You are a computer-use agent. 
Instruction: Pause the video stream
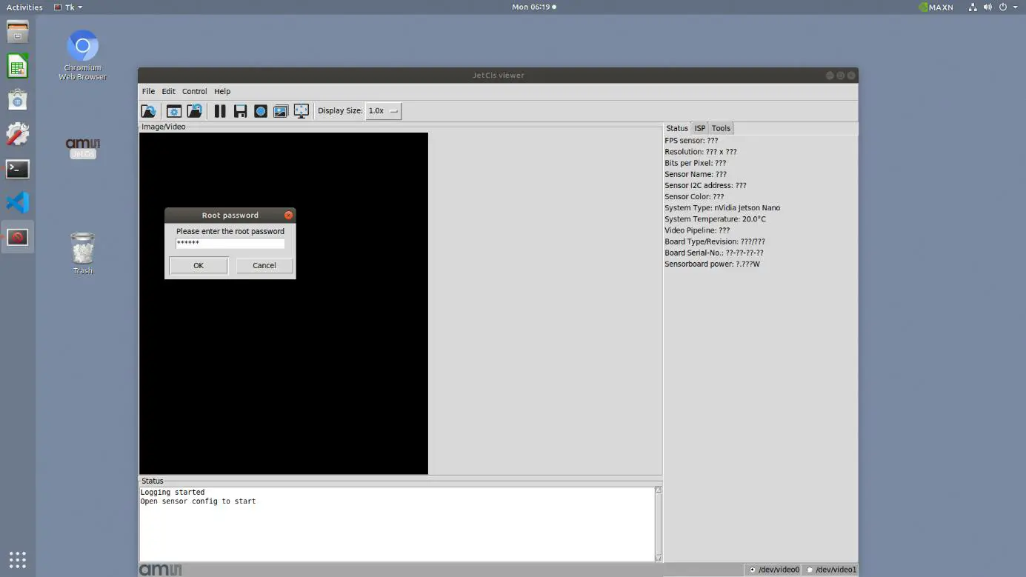(x=220, y=111)
